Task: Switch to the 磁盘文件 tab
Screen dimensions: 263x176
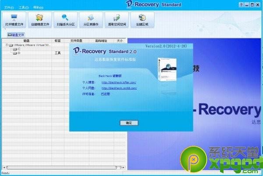Action: [x=16, y=35]
